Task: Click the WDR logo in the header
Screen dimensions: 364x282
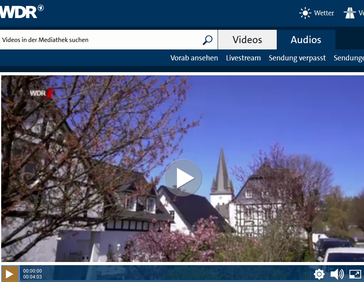Action: (20, 12)
